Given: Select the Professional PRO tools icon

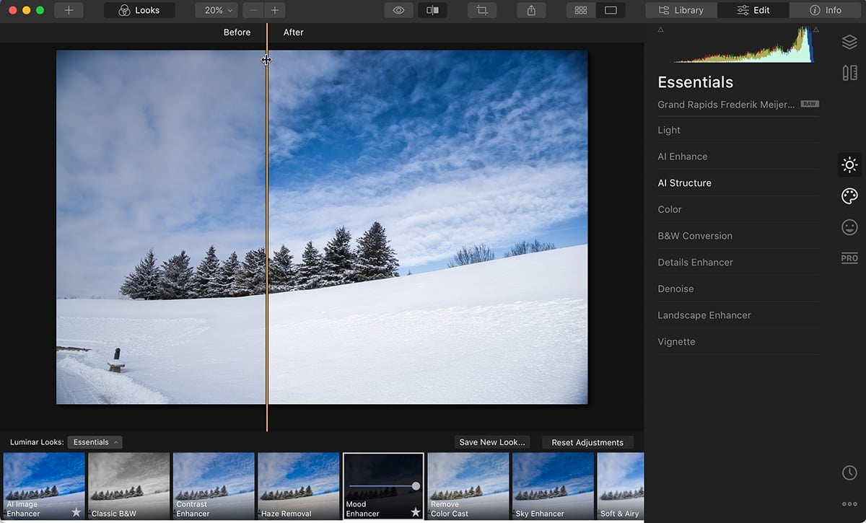Looking at the screenshot, I should [849, 258].
